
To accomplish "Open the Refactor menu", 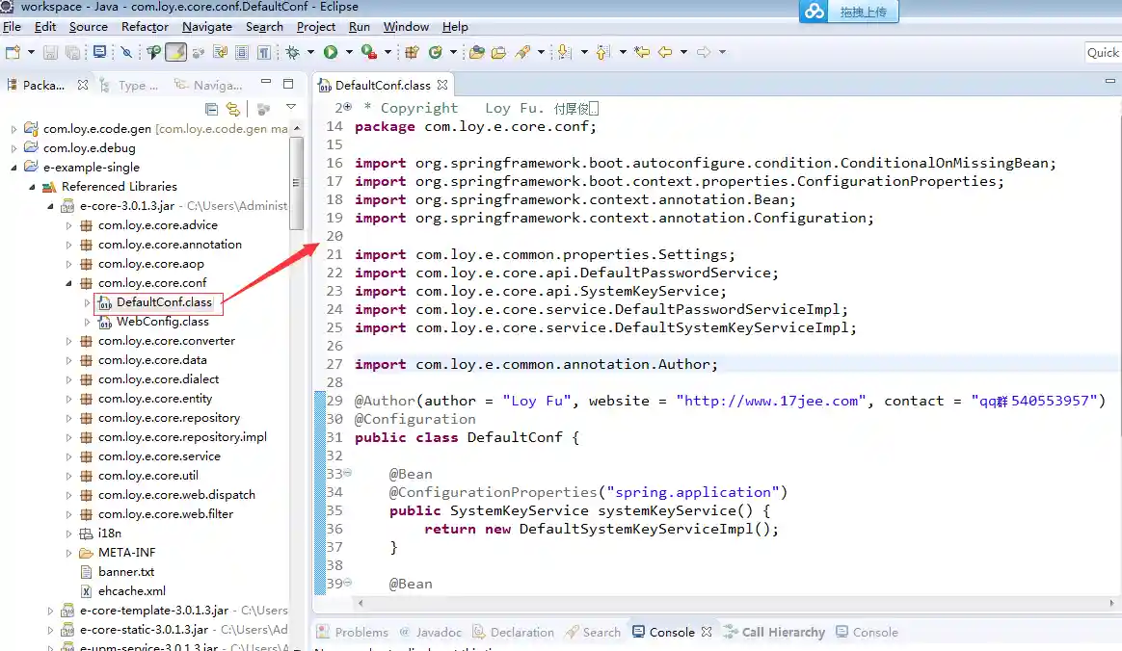I will point(145,27).
